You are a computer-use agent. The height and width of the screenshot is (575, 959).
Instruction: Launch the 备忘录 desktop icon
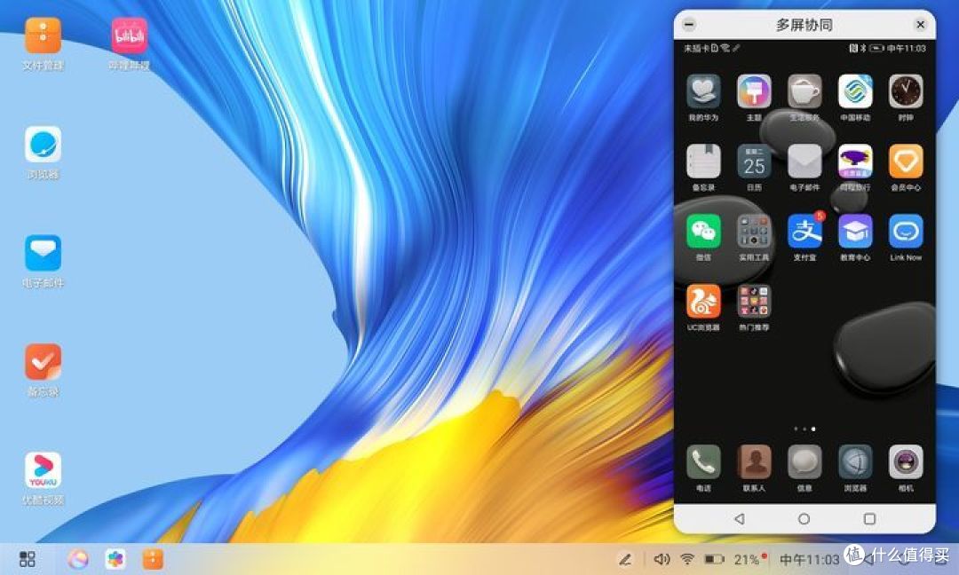[x=43, y=362]
